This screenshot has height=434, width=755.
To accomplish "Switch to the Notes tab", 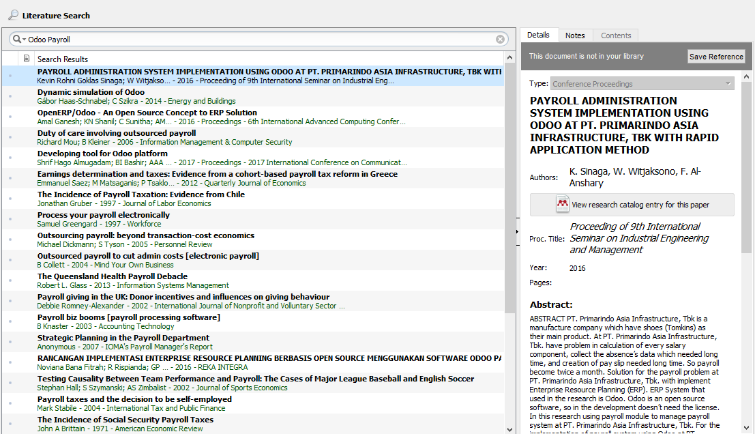I will [x=575, y=35].
